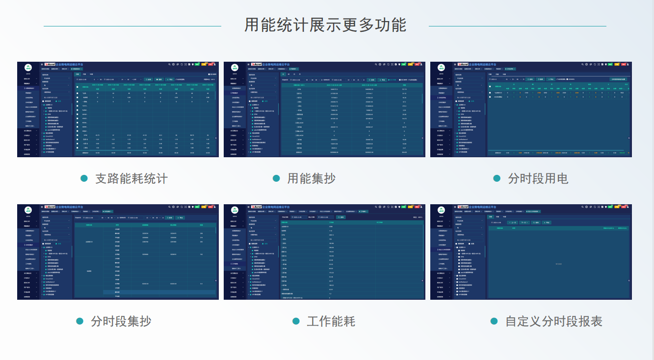Expand first tree node in 自定义分时段报表 sidebar
654x360 pixels.
[x=456, y=247]
